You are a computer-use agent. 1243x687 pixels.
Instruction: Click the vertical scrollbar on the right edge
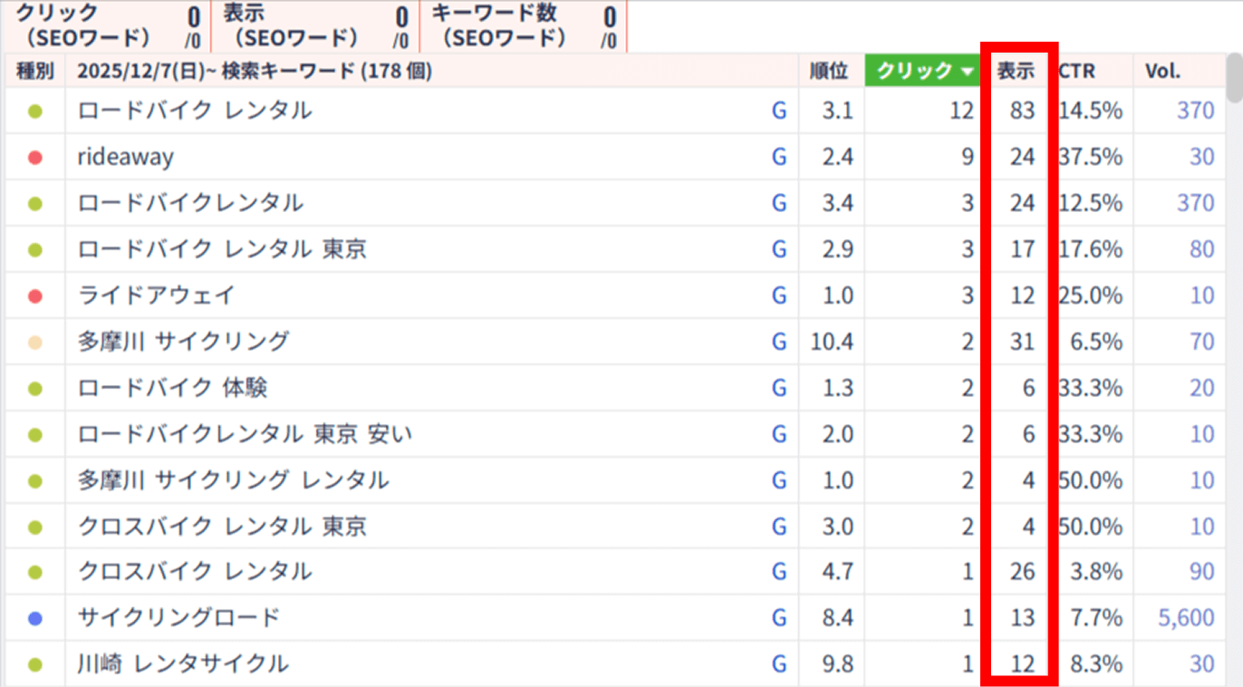click(1234, 82)
